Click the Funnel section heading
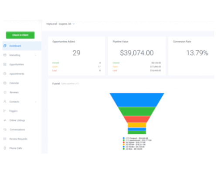Viewport: 218px width, 175px height. point(56,84)
